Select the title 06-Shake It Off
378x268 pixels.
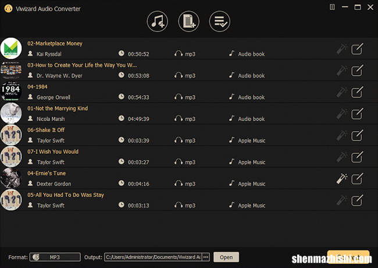coord(46,130)
